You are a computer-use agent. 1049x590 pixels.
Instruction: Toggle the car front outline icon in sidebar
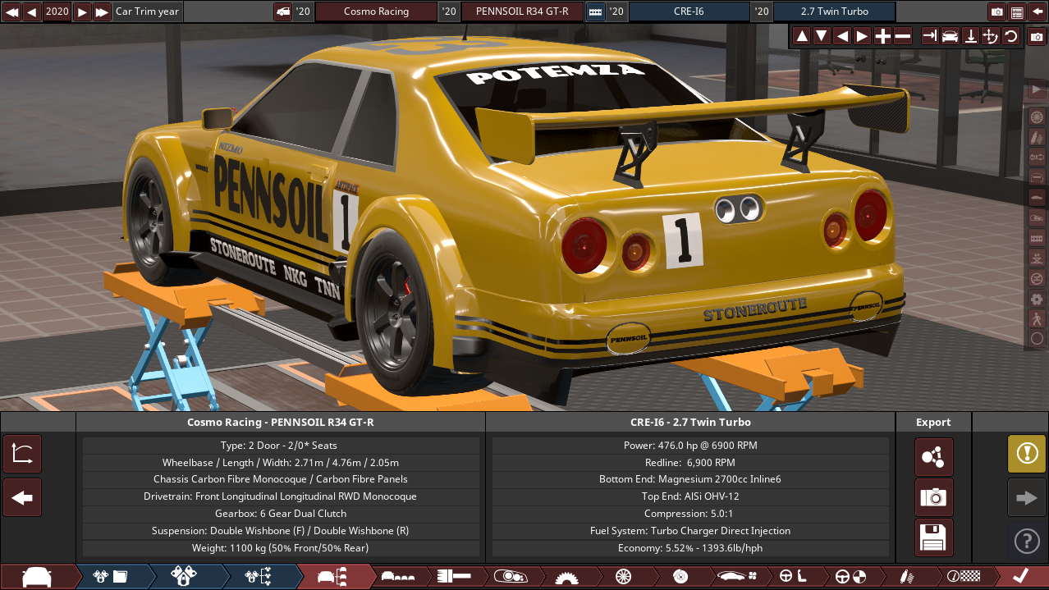(1037, 177)
